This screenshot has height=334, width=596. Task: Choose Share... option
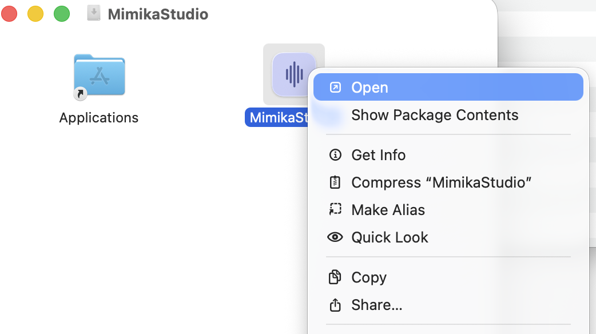click(x=376, y=304)
